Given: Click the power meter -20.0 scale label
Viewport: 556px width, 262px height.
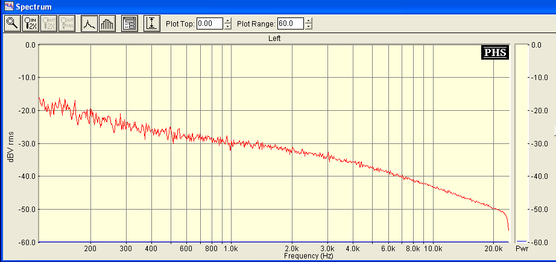Looking at the screenshot, I should click(x=540, y=110).
